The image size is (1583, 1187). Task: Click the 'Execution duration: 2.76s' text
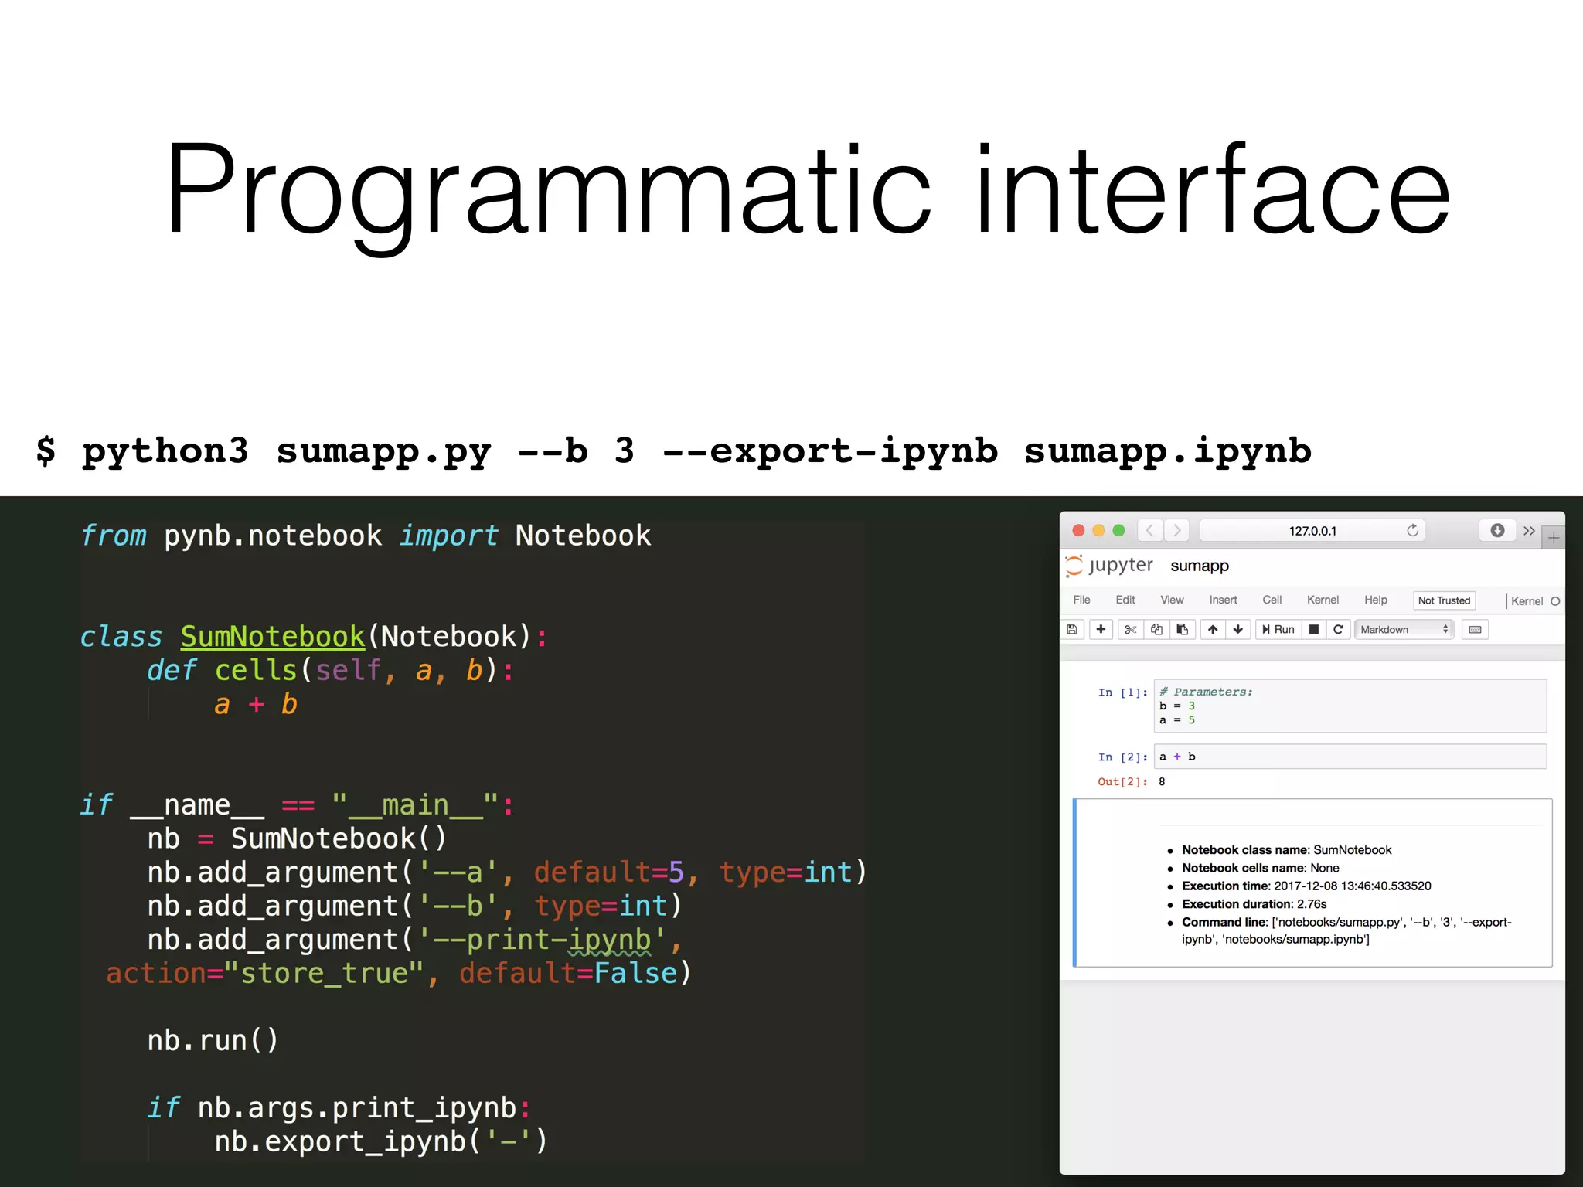pos(1254,903)
